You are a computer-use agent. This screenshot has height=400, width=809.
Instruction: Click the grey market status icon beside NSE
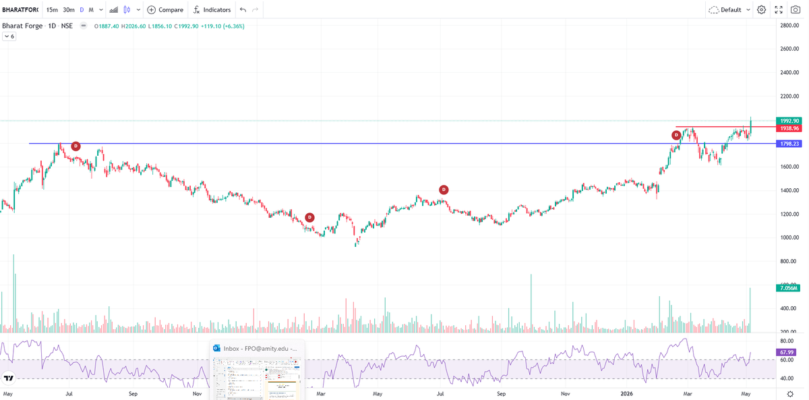tap(84, 26)
